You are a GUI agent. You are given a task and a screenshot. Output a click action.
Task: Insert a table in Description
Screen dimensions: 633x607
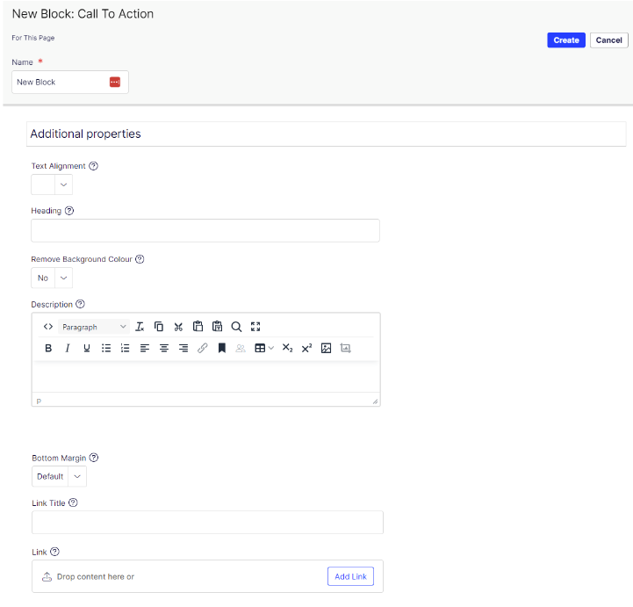coord(260,348)
